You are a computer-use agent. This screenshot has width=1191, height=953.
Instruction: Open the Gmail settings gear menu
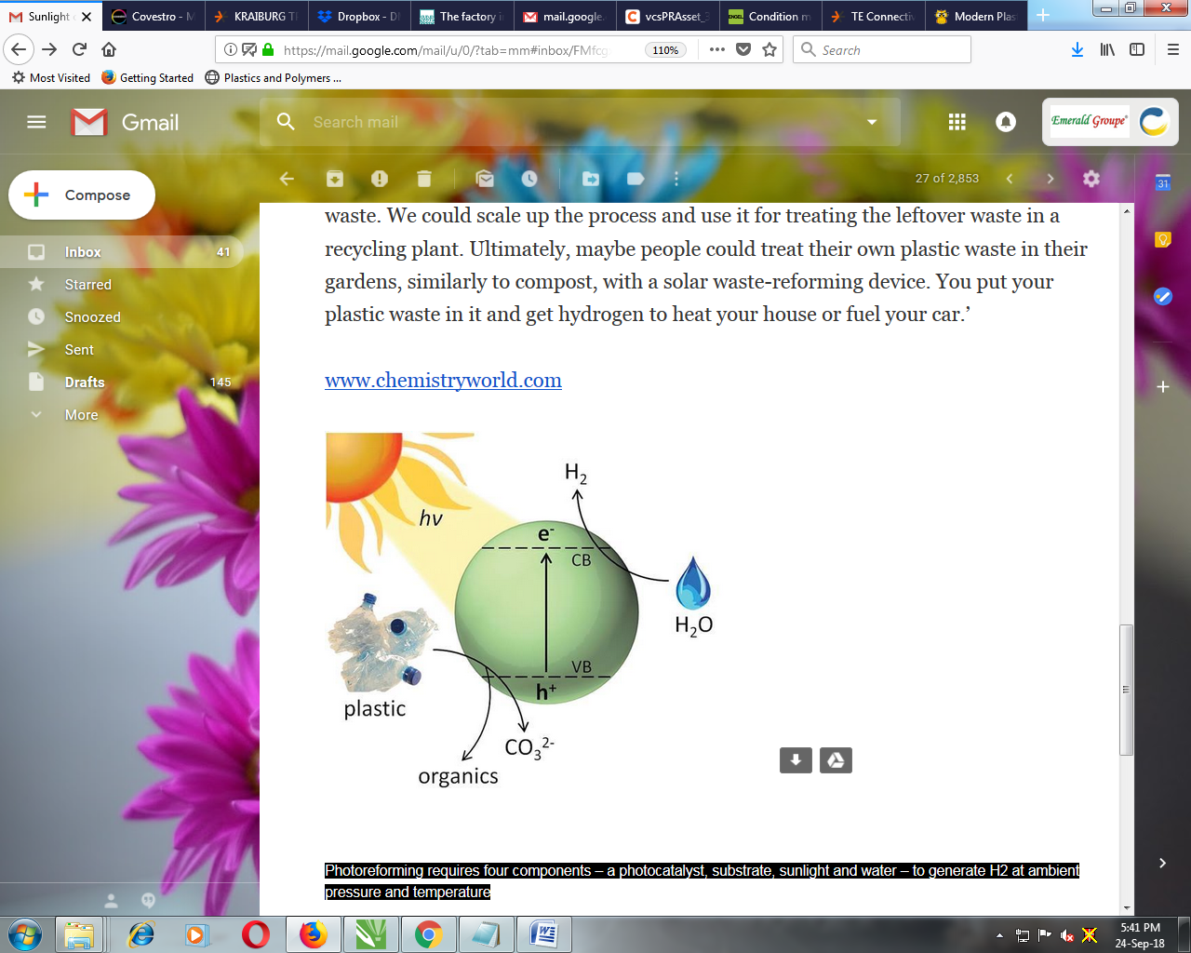(x=1091, y=179)
